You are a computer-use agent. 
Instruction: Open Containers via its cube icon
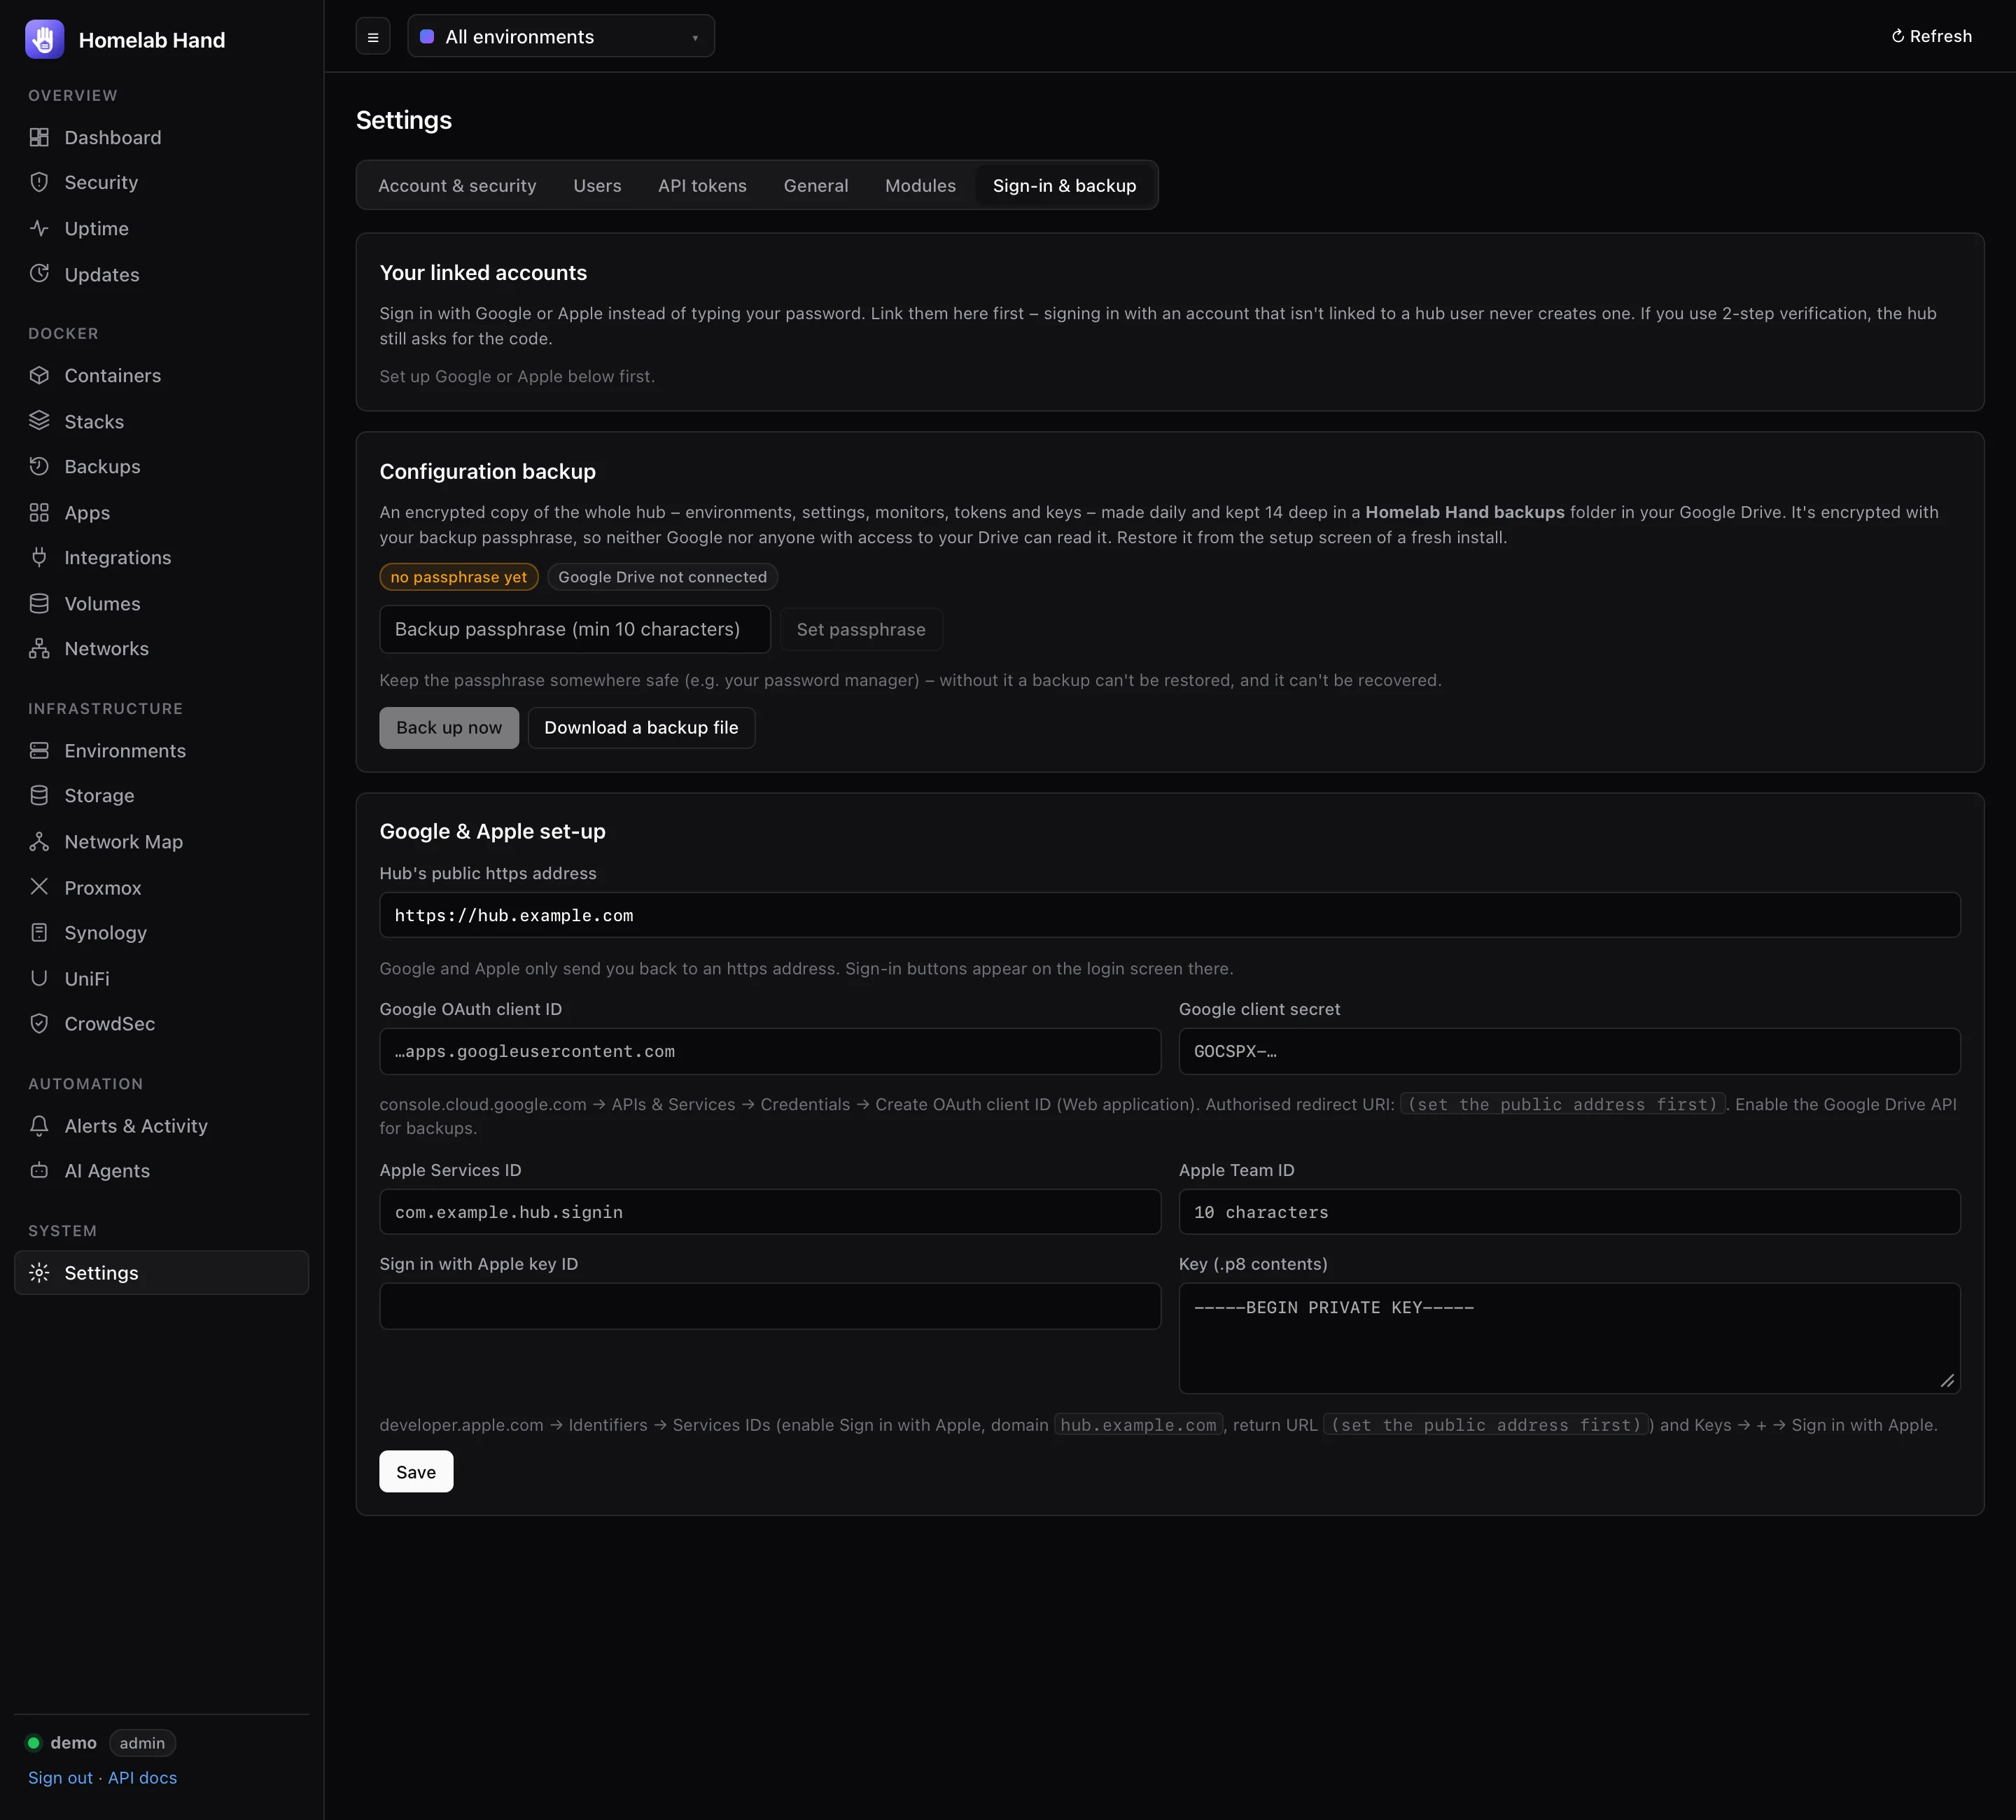[39, 375]
